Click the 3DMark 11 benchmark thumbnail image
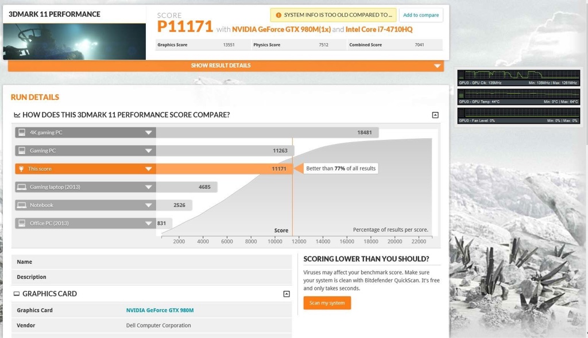588x338 pixels. click(x=74, y=41)
